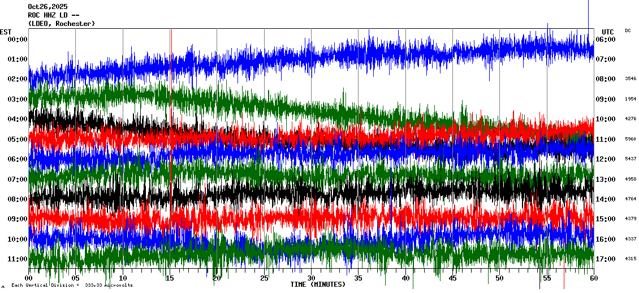Select the 05 minute tick label

click(x=75, y=278)
